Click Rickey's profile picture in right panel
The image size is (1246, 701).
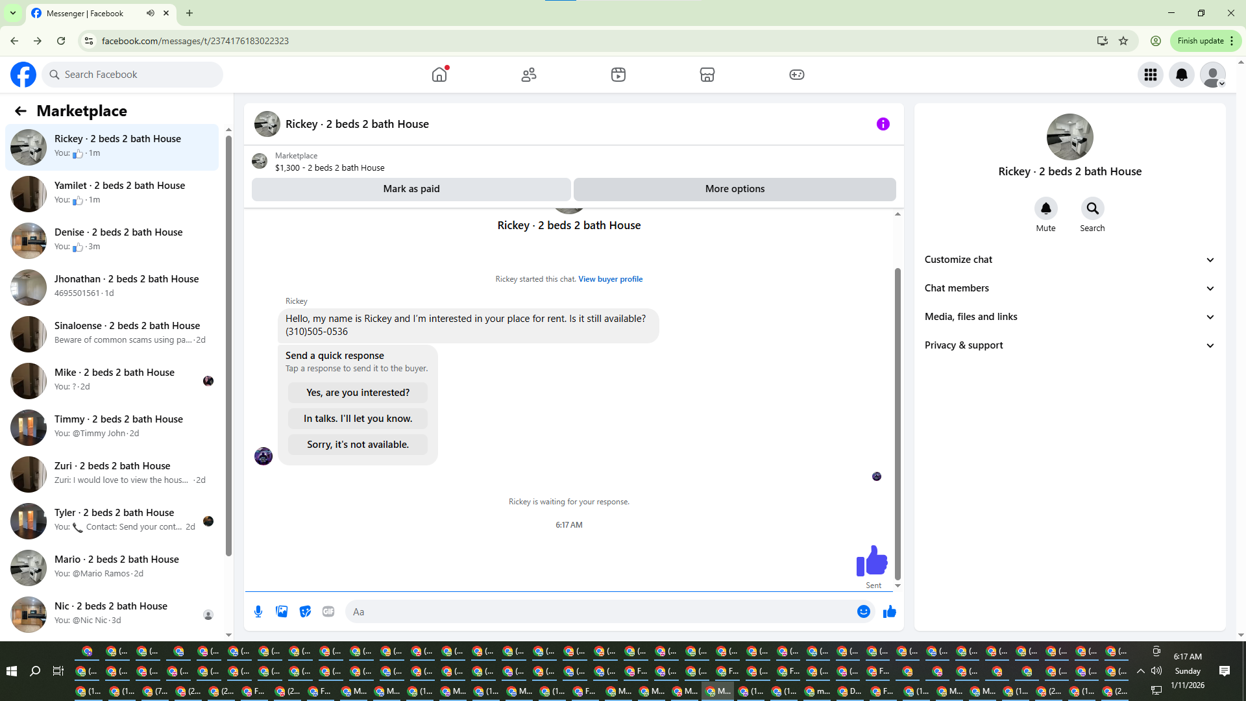tap(1070, 137)
